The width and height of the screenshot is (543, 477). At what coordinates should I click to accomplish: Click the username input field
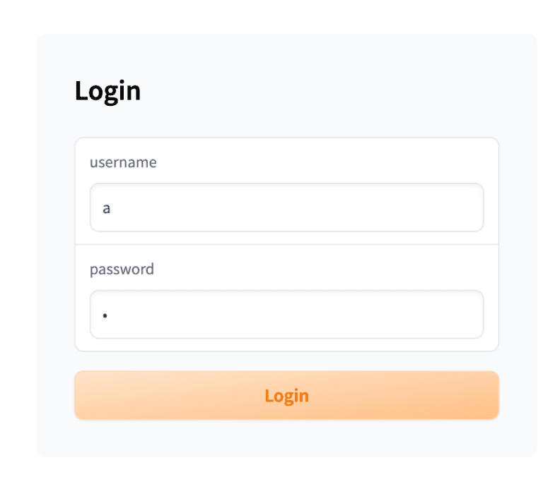tap(286, 207)
